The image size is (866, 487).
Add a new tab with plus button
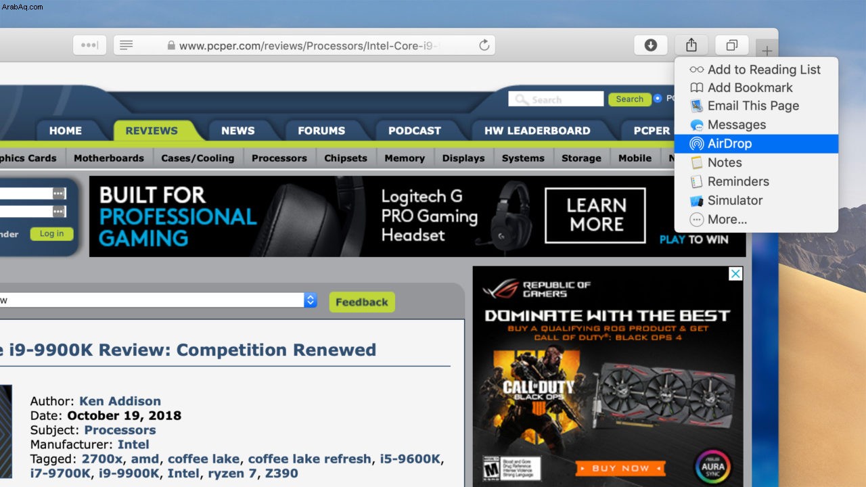[767, 51]
